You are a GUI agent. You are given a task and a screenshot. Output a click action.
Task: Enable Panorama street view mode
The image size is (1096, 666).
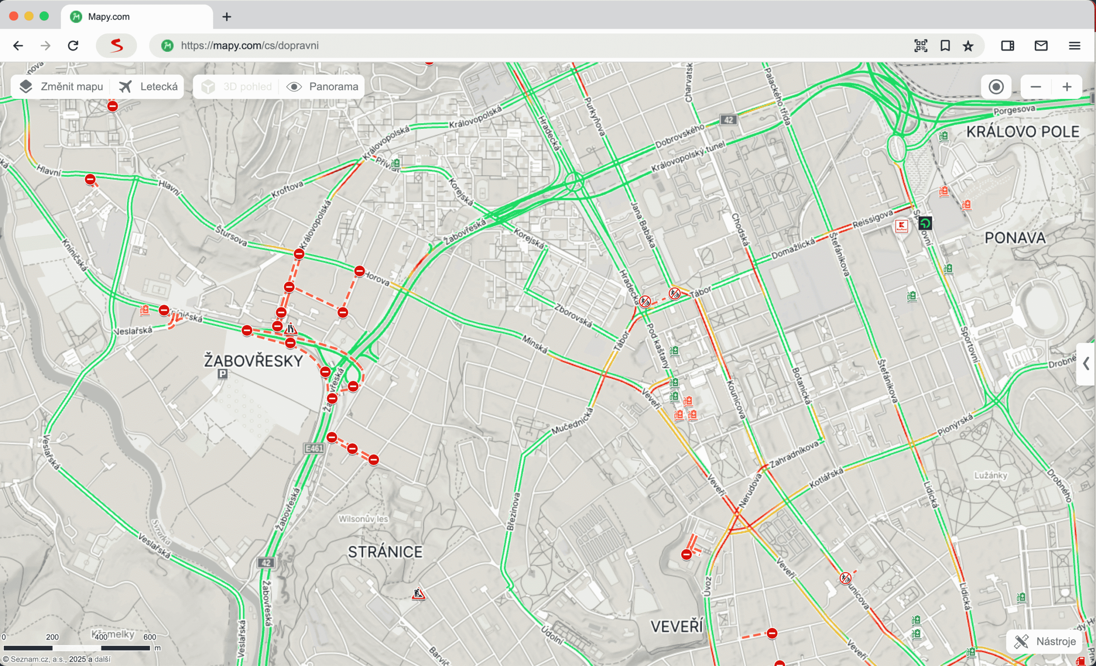pos(322,87)
